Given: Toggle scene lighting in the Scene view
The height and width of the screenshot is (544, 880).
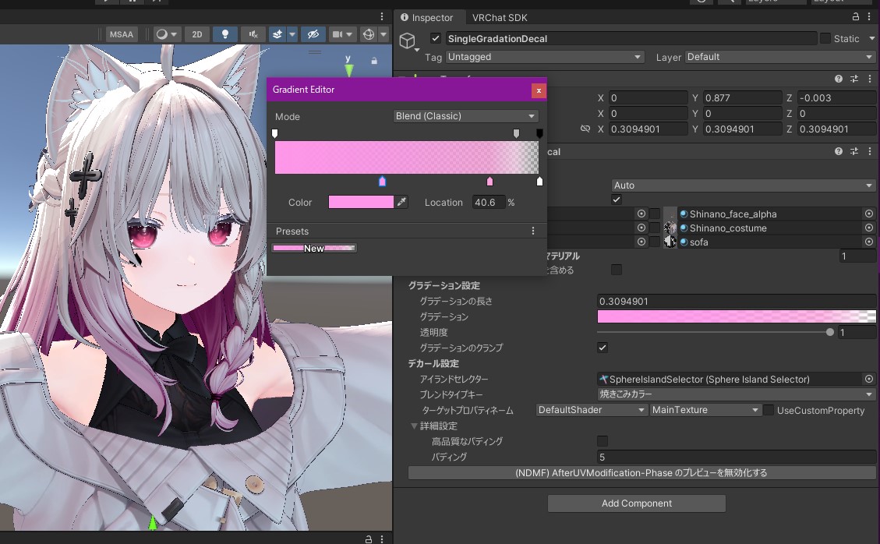Looking at the screenshot, I should click(x=225, y=34).
